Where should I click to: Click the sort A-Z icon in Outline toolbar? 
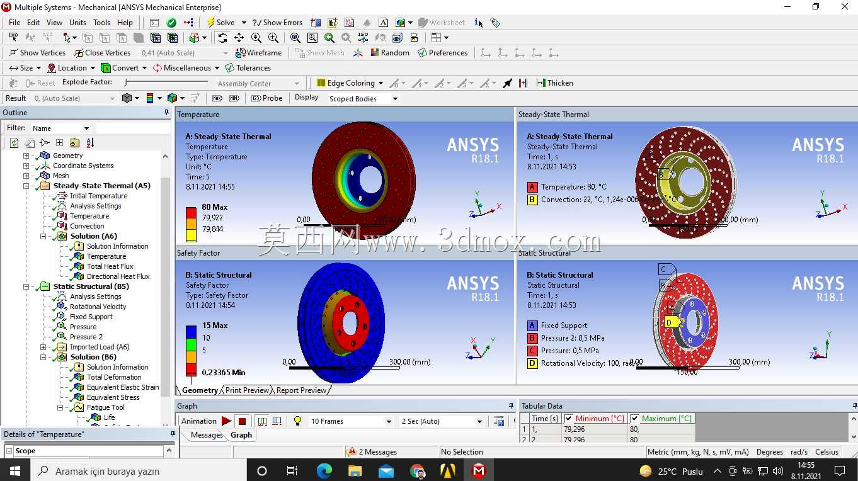90,143
